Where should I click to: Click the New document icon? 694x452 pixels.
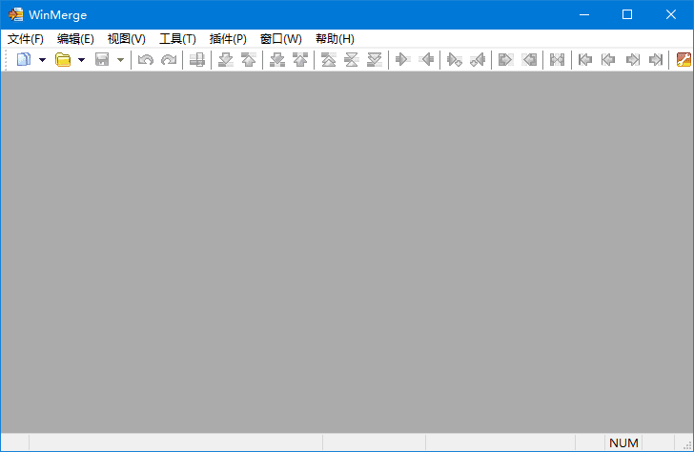pos(23,60)
